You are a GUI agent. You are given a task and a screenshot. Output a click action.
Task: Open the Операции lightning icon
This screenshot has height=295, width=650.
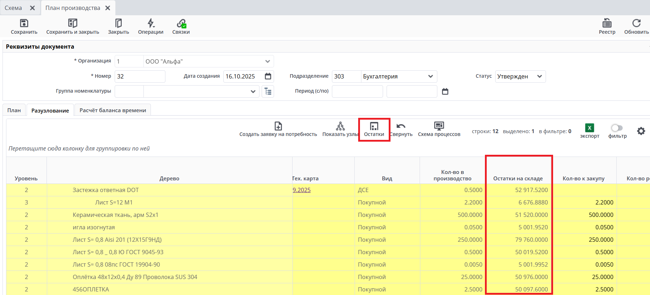151,23
